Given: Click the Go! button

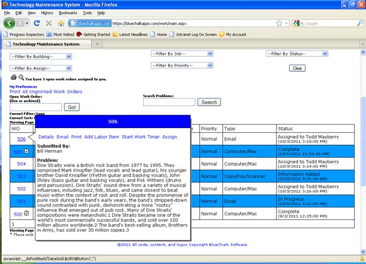Looking at the screenshot, I should (72, 107).
